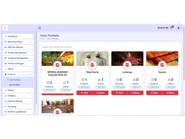Image resolution: width=185 pixels, height=139 pixels.
Task: Click the sidebar vertical scrollbar
Action: (36, 68)
